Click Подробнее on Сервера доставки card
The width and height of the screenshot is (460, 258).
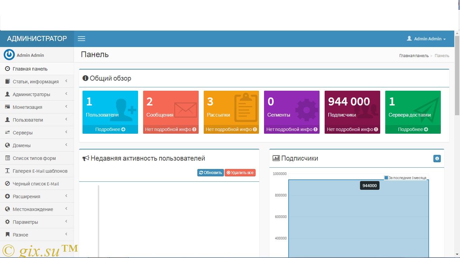click(x=413, y=129)
